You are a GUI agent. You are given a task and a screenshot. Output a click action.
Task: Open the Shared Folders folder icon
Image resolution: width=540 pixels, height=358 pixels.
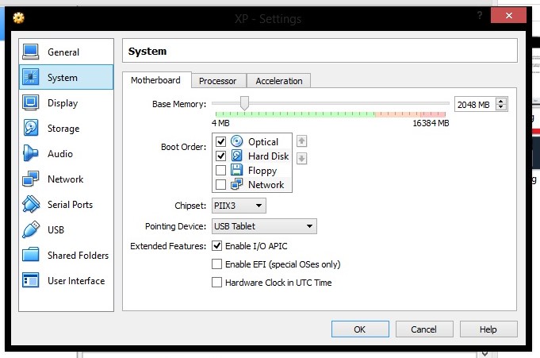point(31,256)
